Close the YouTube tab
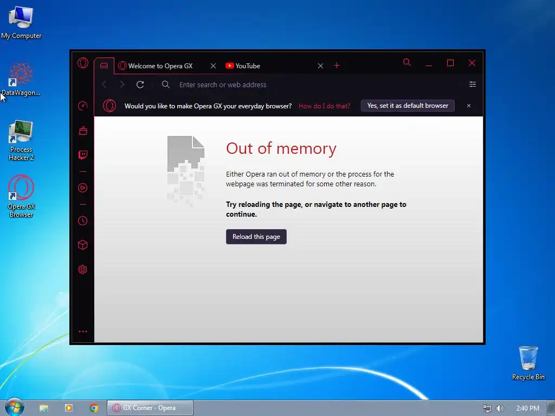555x416 pixels. pyautogui.click(x=320, y=66)
